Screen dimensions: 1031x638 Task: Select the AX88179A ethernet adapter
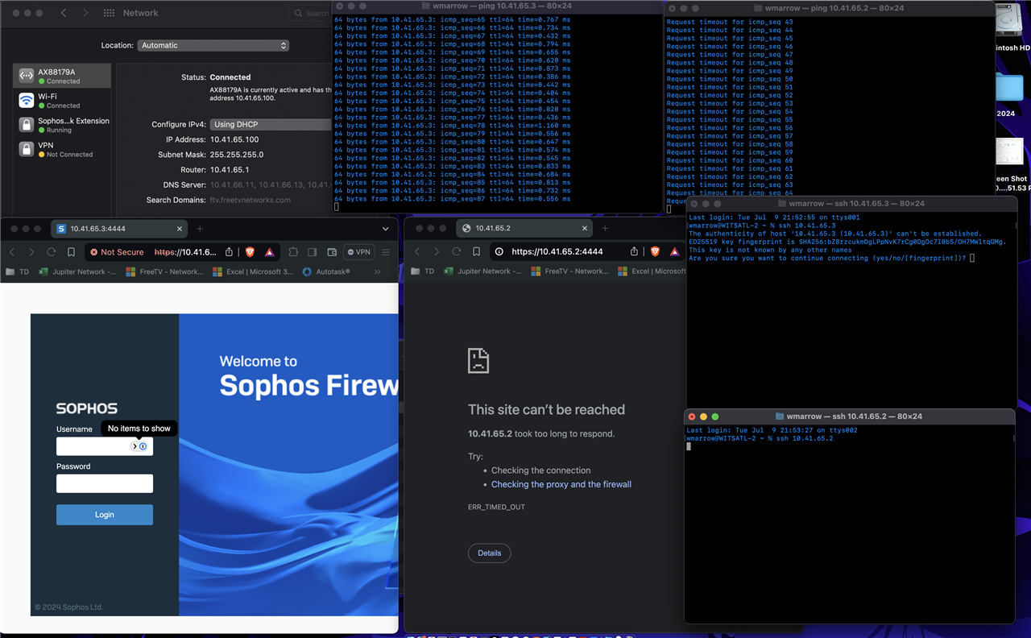coord(62,76)
